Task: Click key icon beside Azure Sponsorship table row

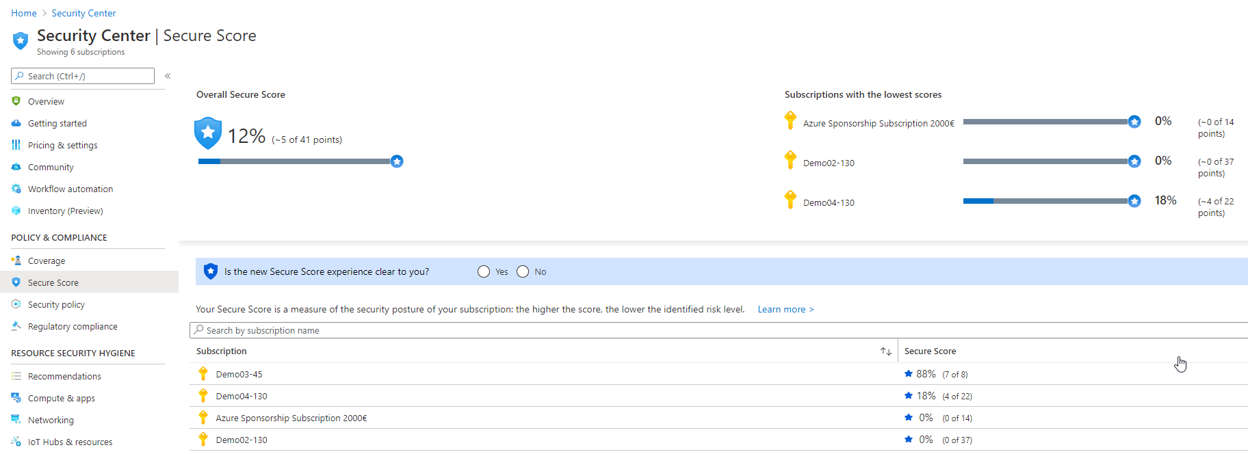Action: 203,417
